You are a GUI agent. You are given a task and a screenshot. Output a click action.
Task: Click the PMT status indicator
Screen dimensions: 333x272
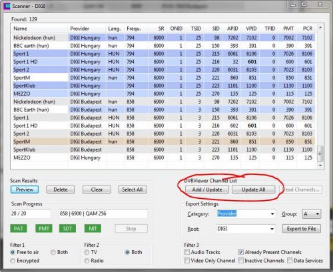pos(44,228)
